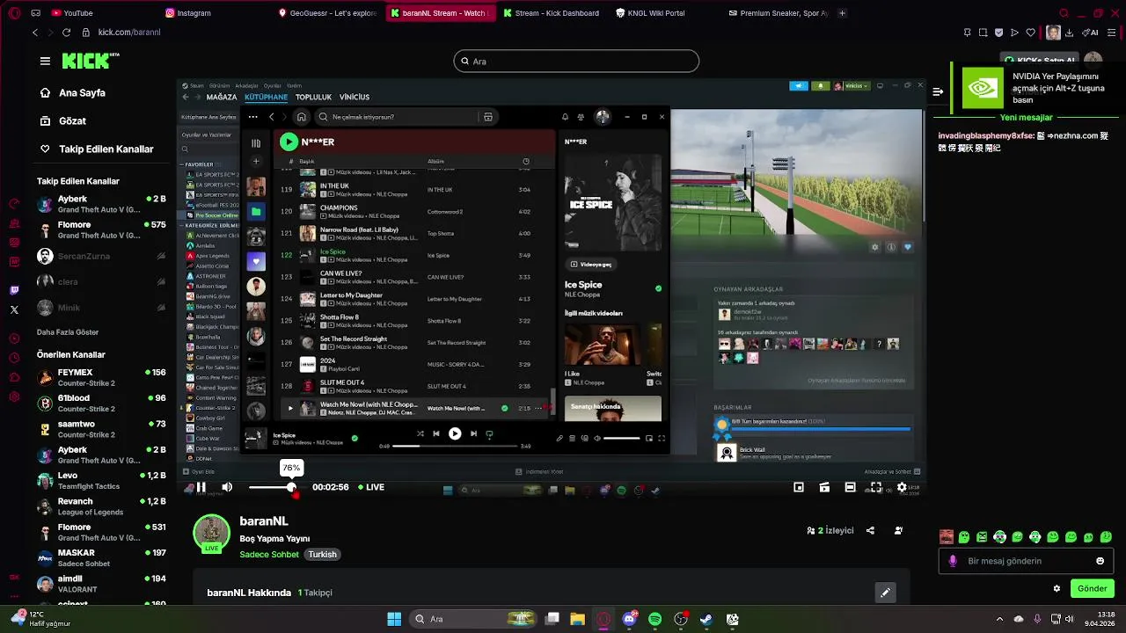
Task: Adjust the Spotify volume slider
Action: 622,438
